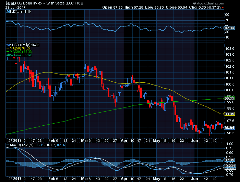Click the 'Volume undef' legend entry
Image resolution: width=240 pixels, height=182 pixels.
point(21,55)
